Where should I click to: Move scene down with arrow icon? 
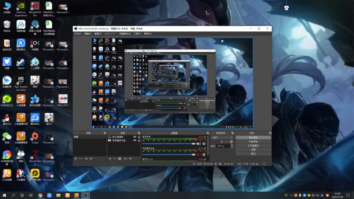pyautogui.click(x=91, y=159)
